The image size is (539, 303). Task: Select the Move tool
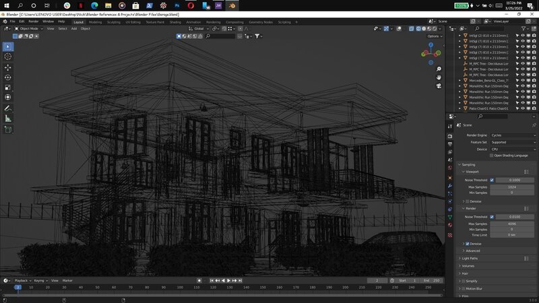[x=8, y=67]
